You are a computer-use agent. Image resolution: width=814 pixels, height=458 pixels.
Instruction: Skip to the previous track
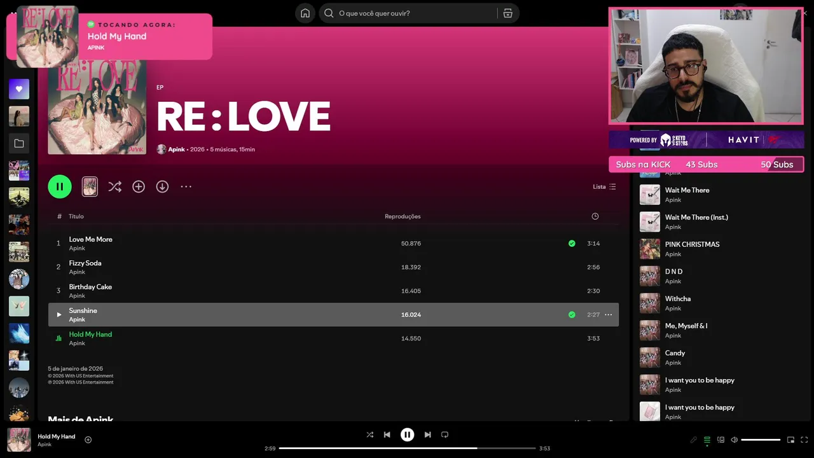tap(387, 434)
